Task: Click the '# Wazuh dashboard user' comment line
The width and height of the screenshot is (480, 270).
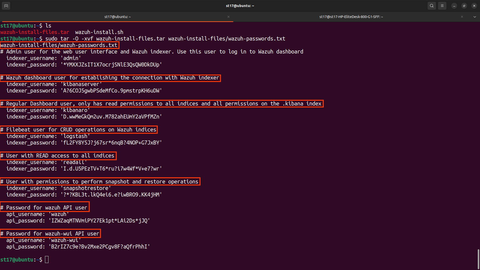Action: pos(110,78)
